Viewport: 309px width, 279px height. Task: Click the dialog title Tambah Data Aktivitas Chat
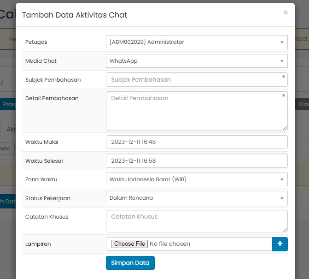click(x=75, y=15)
